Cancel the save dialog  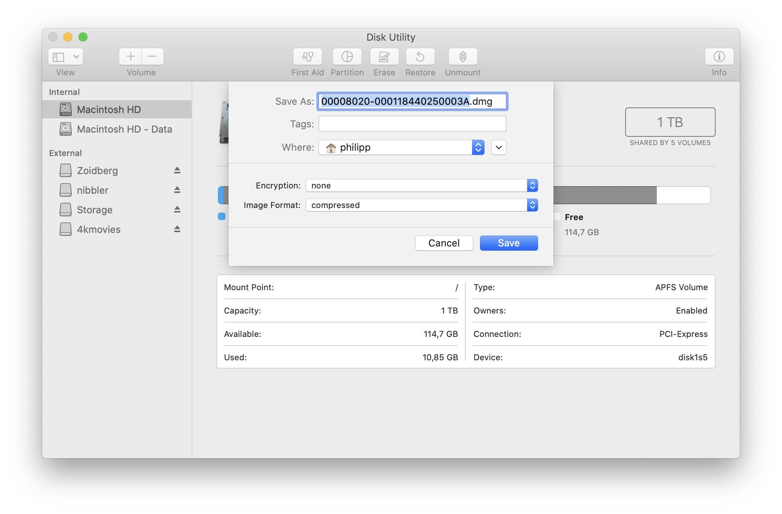(444, 243)
